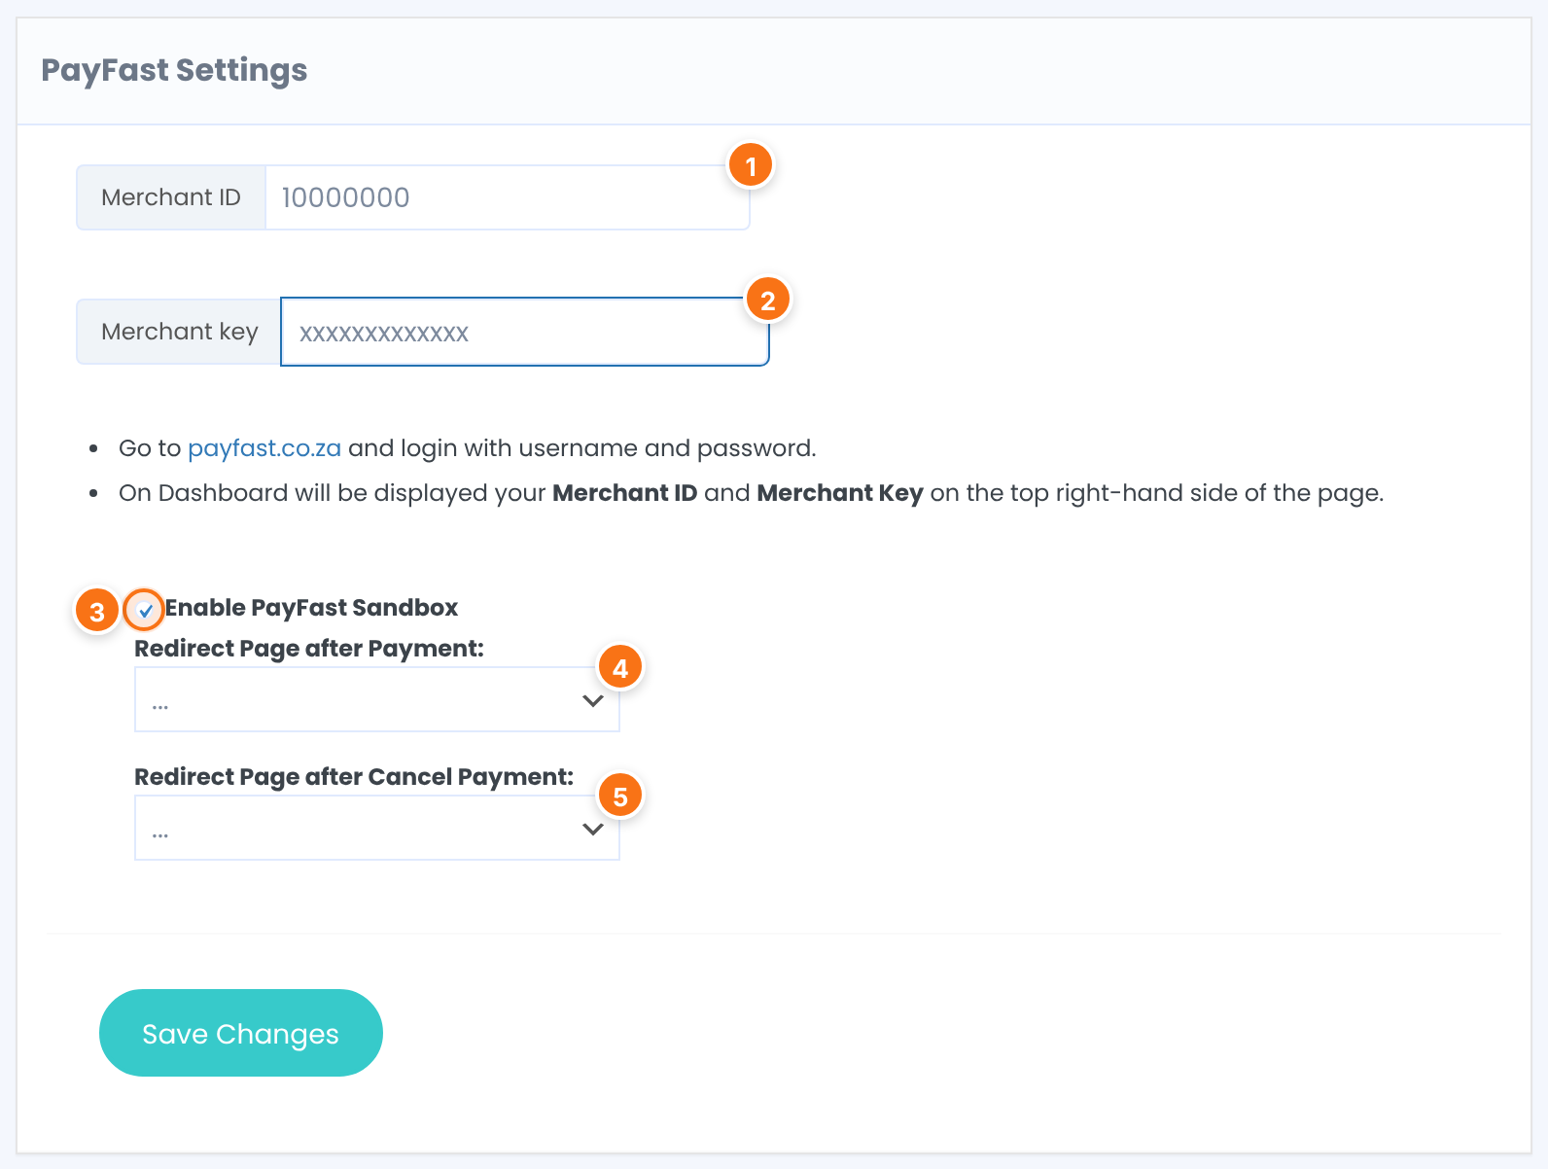Click the 'Merchant key' field label
Image resolution: width=1548 pixels, height=1169 pixels.
point(179,332)
